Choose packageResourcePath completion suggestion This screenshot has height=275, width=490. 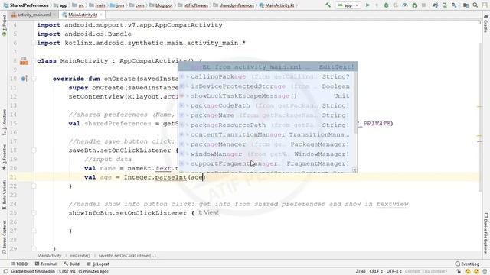tap(266, 125)
